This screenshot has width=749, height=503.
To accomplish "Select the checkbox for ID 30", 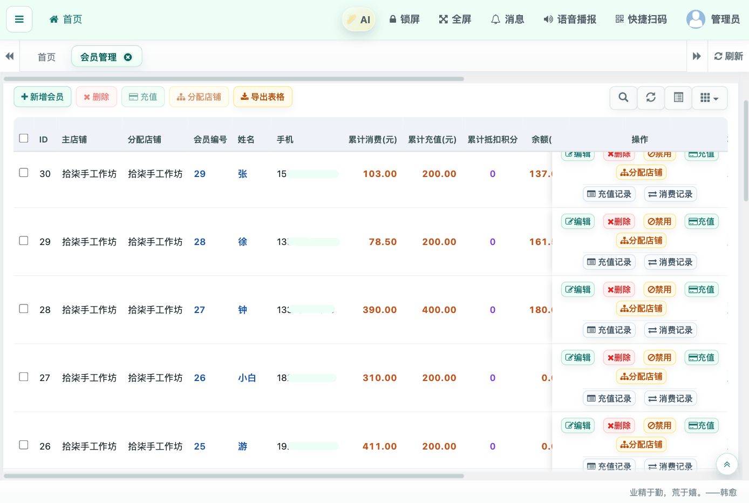I will pos(24,173).
